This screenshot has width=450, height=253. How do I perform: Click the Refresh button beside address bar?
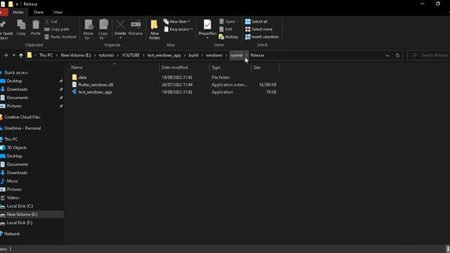(x=397, y=56)
